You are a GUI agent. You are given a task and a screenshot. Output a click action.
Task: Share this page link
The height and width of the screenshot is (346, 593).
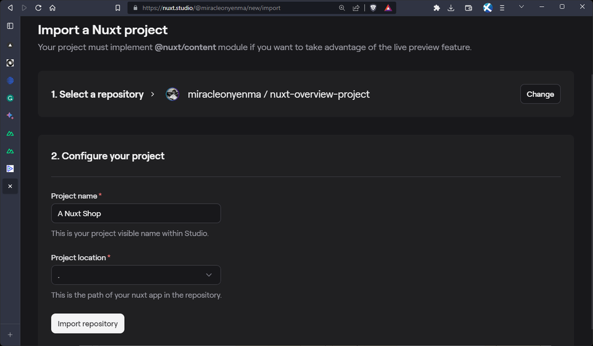pos(356,7)
